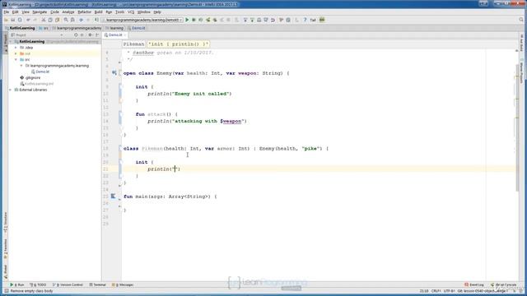Viewport: 527px width, 296px height.
Task: Open the Build menu
Action: click(x=99, y=12)
